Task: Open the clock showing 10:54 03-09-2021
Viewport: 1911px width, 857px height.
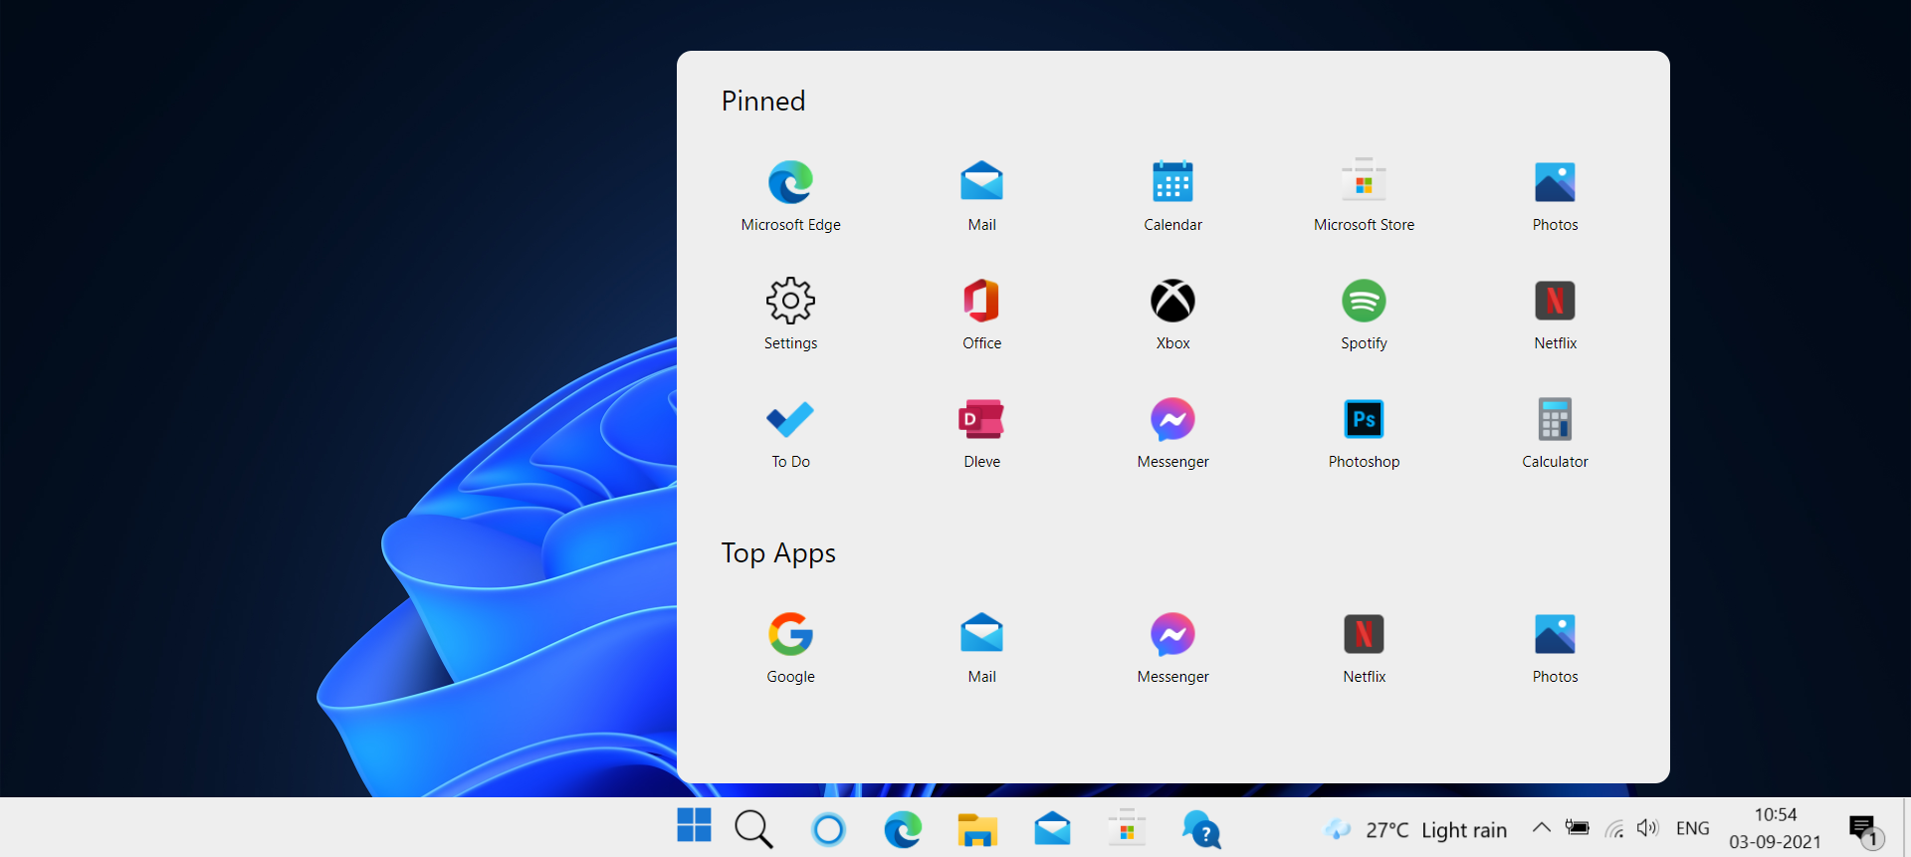Action: click(x=1776, y=828)
